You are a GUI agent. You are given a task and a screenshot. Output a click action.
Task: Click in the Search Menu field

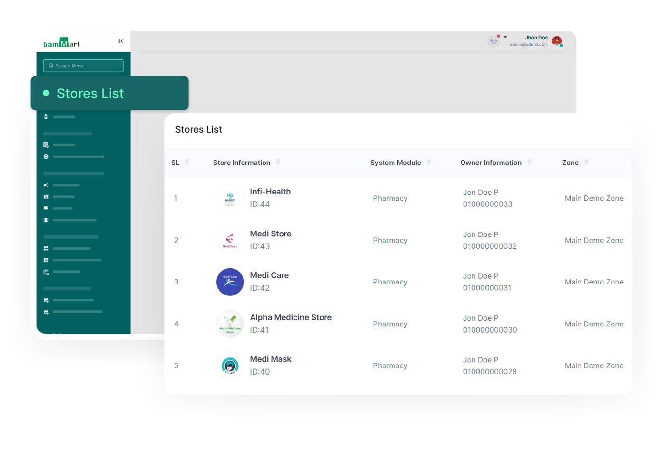click(83, 66)
